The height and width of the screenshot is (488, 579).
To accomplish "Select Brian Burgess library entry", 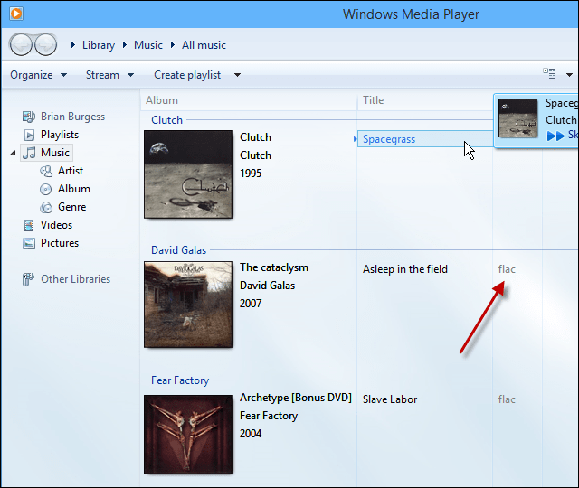I will tap(72, 117).
